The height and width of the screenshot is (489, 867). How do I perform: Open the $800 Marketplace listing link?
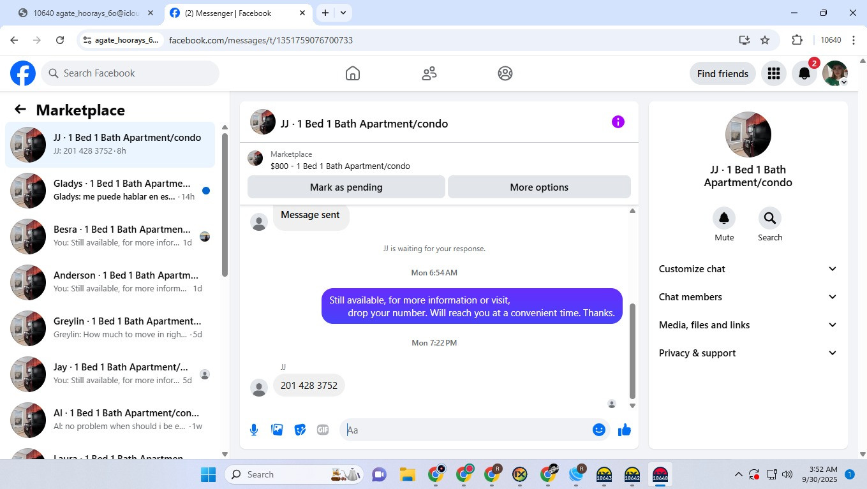(x=340, y=166)
